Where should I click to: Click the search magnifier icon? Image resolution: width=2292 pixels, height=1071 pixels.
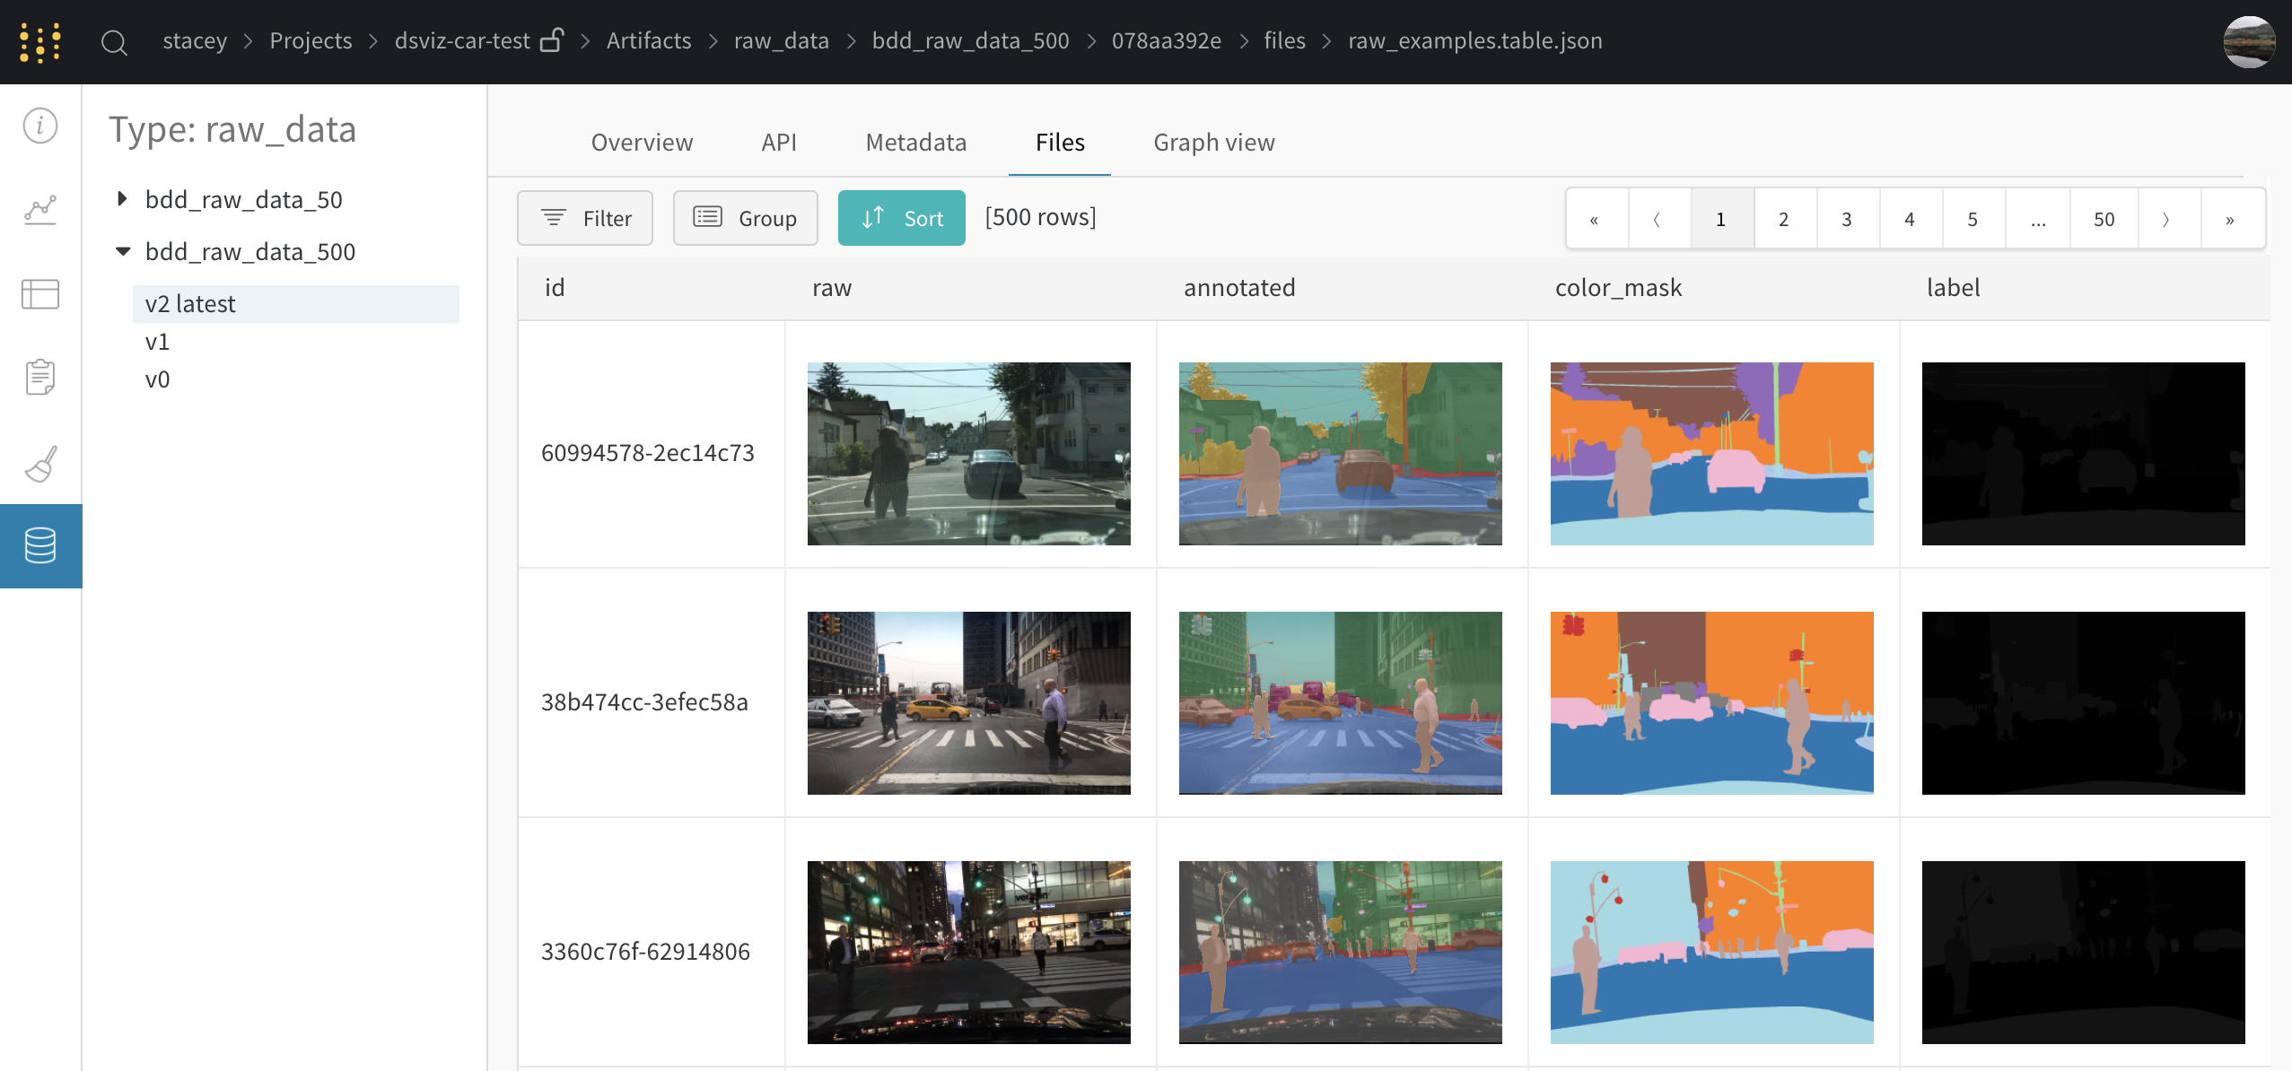[114, 42]
